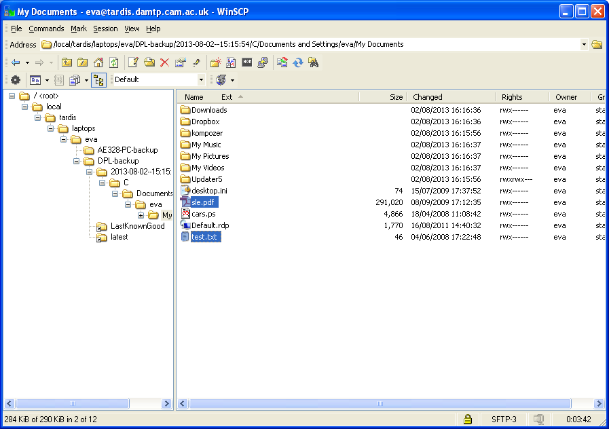This screenshot has height=429, width=609.
Task: Toggle the directory tree panel
Action: [x=98, y=80]
